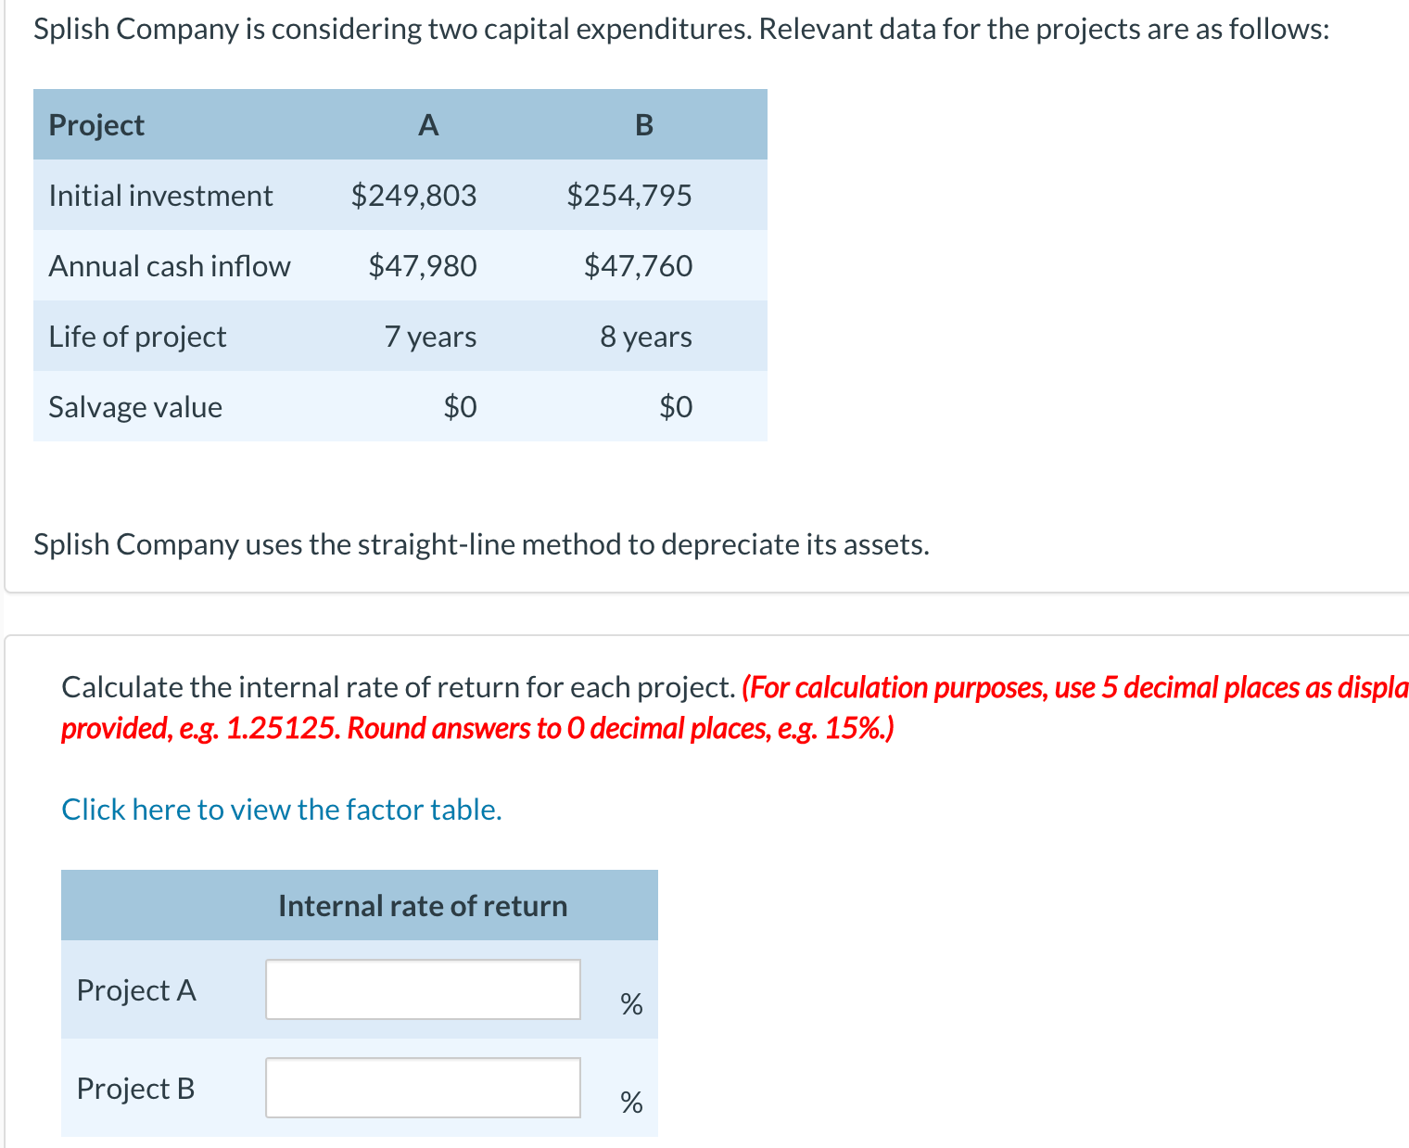Select the Project B row label
Screen dimensions: 1409x1148
(135, 1088)
